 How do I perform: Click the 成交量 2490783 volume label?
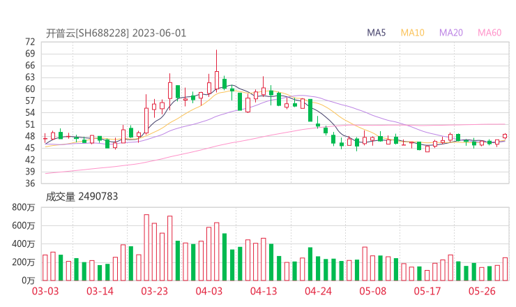click(82, 196)
